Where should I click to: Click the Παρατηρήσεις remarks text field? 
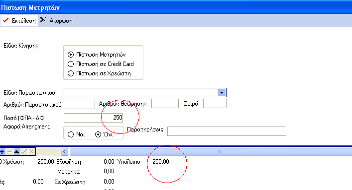pyautogui.click(x=227, y=131)
